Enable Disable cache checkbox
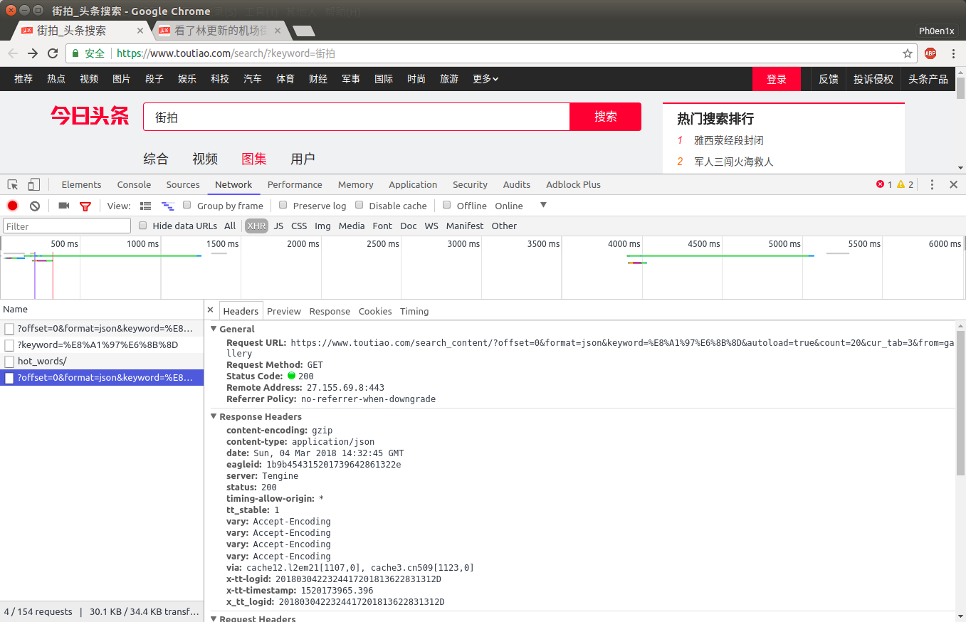Image resolution: width=966 pixels, height=622 pixels. click(x=359, y=205)
